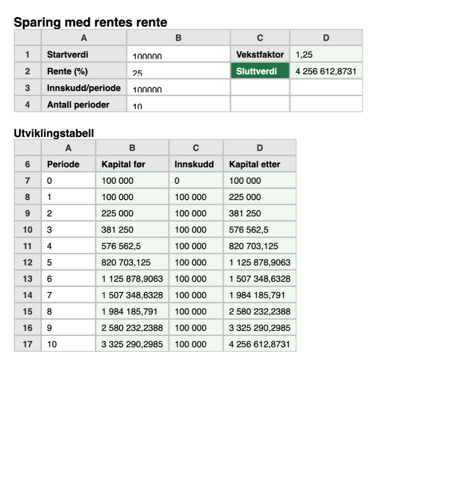The height and width of the screenshot is (488, 476).
Task: Click the Innskudd/periode input field
Action: point(178,88)
